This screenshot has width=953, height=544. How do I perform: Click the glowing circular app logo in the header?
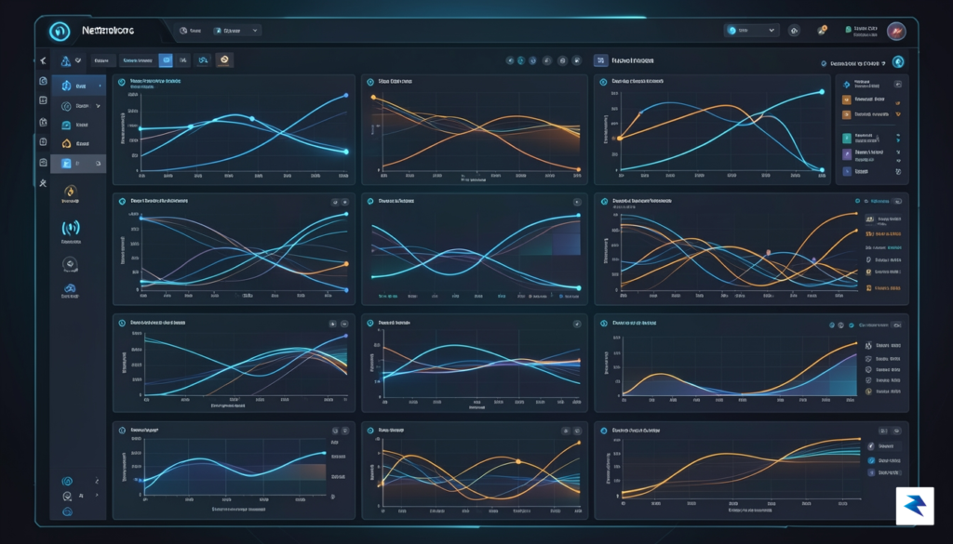point(60,31)
